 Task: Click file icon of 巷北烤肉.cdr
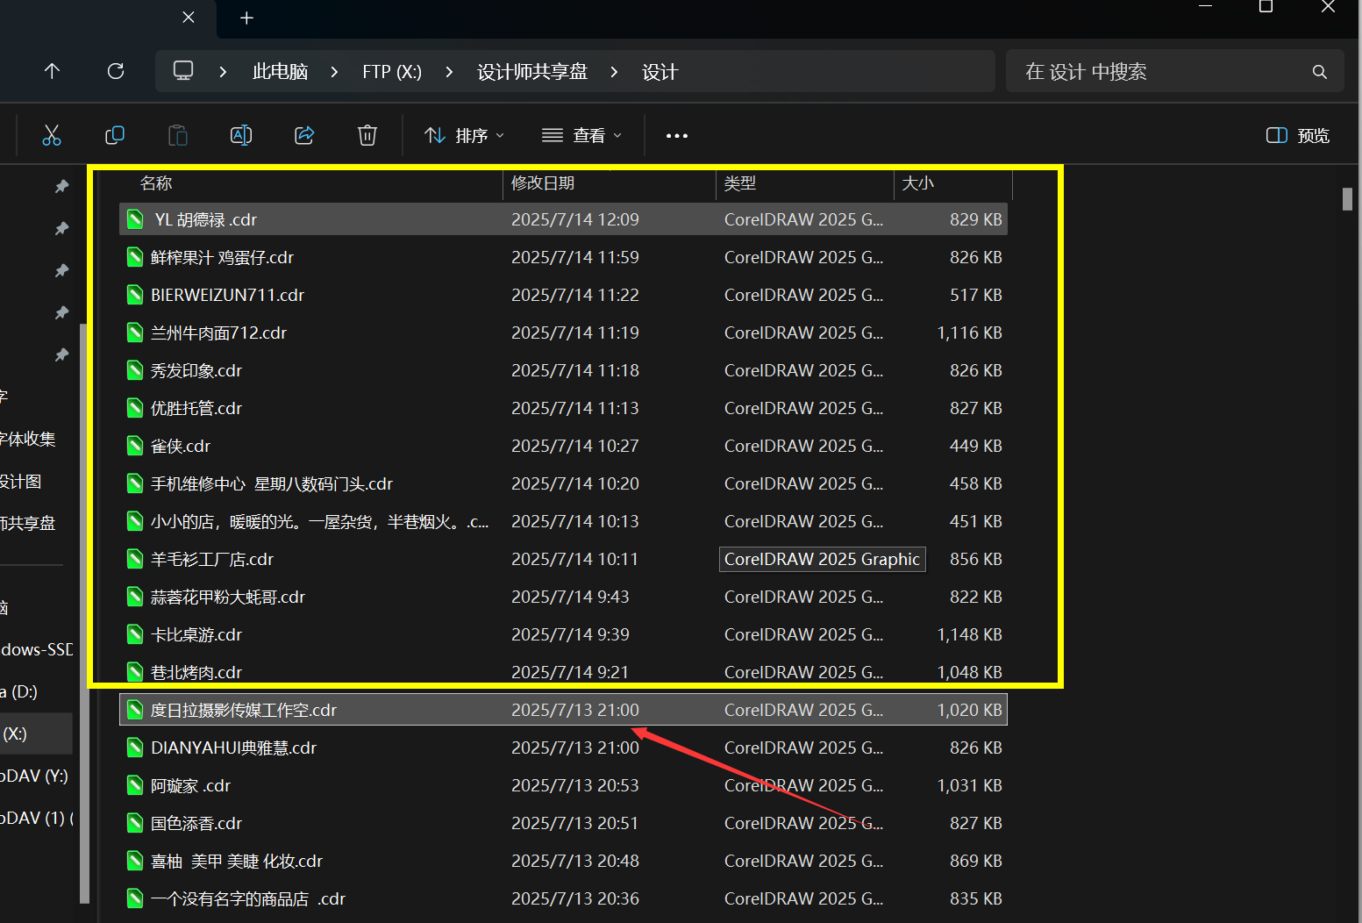tap(135, 672)
